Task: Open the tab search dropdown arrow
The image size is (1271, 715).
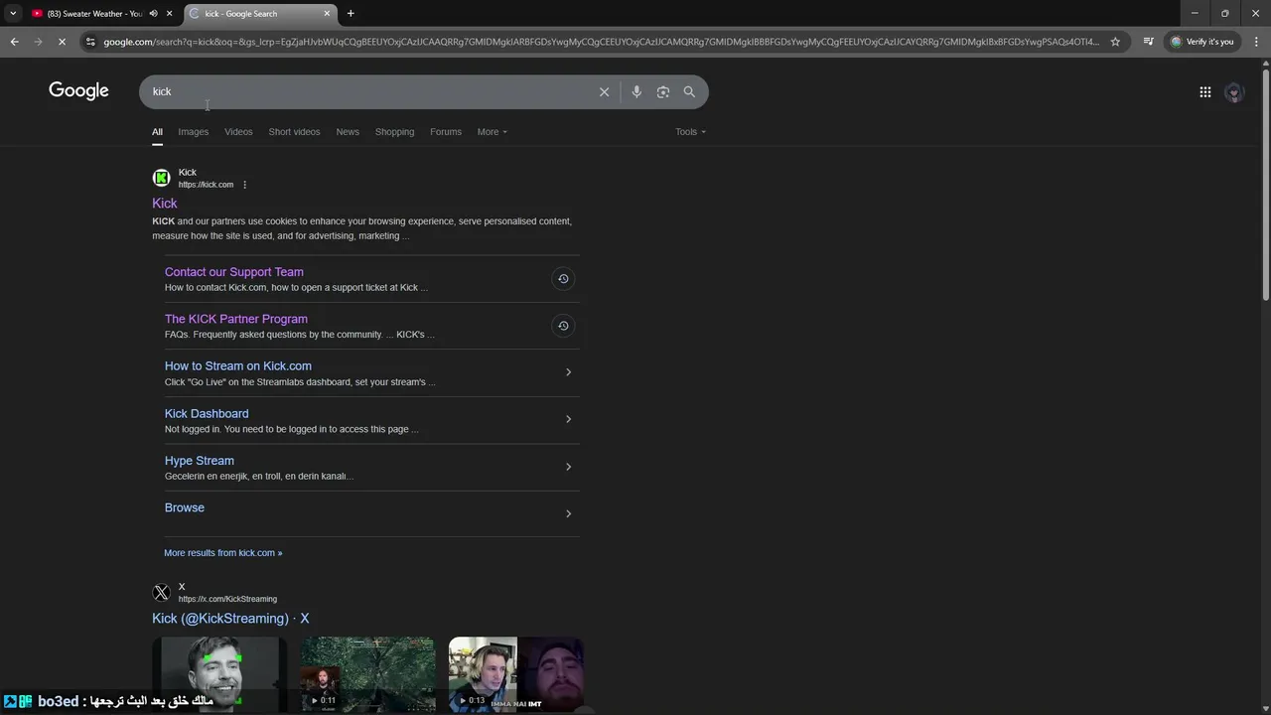Action: 13,13
